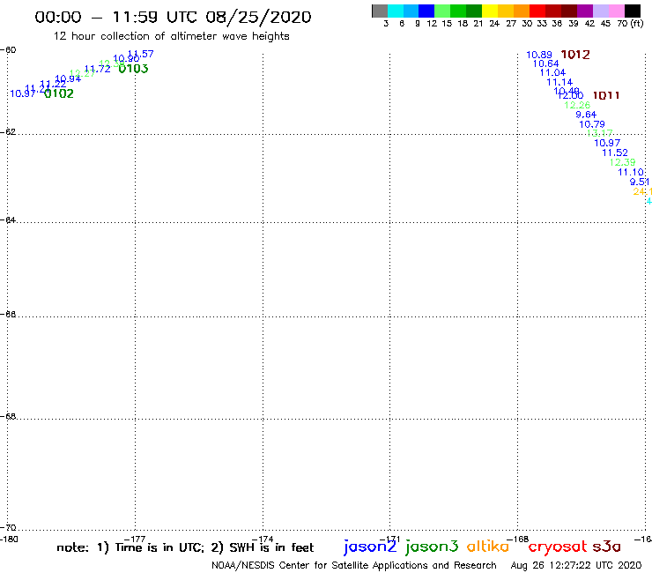This screenshot has width=652, height=573.
Task: Click the wave height value '10.94'
Action: [68, 78]
